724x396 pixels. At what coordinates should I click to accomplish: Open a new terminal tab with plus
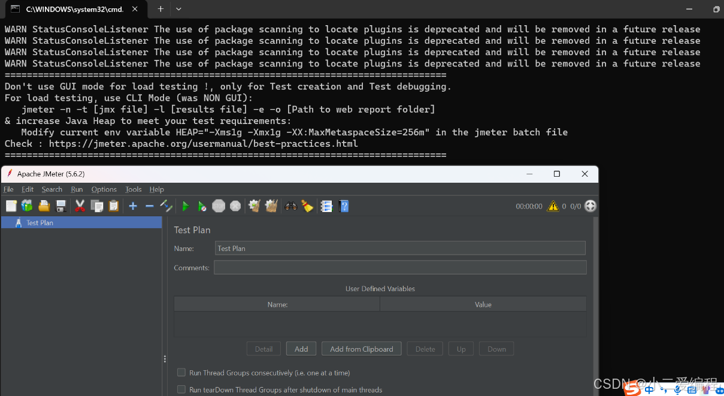pos(160,9)
